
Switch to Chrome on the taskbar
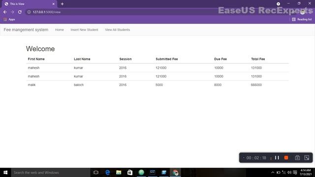coord(175,173)
